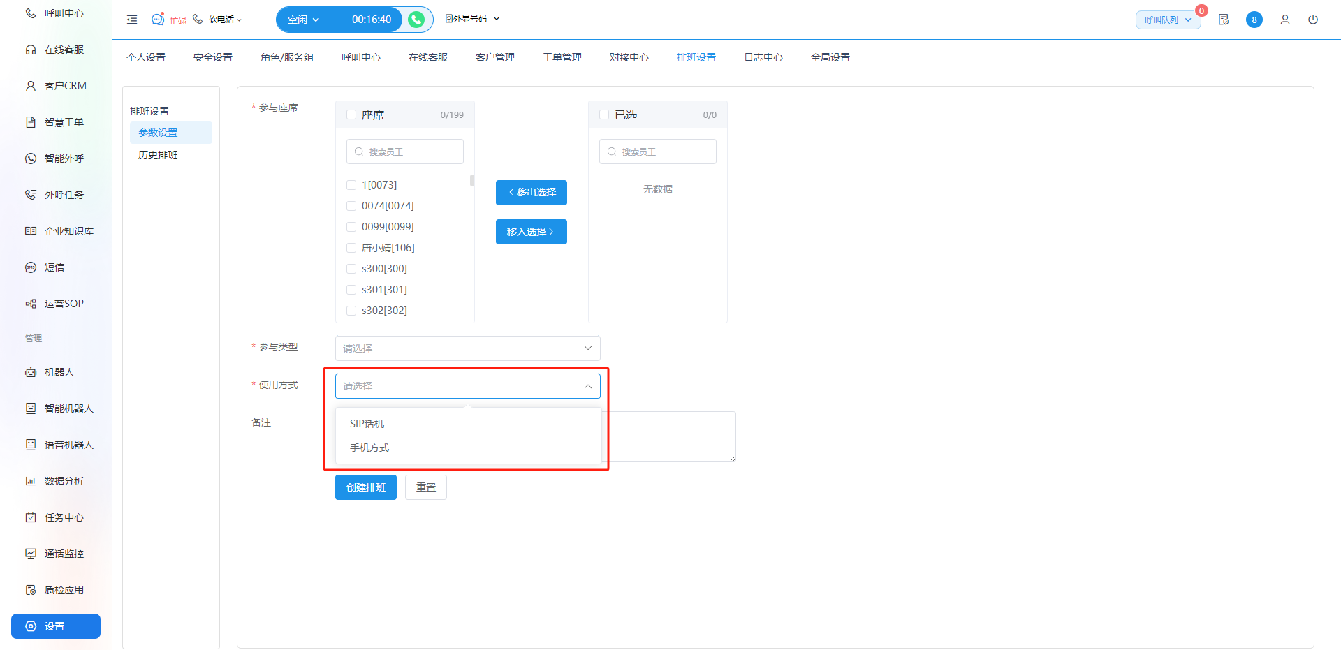Click the 移入选择 button

(x=532, y=232)
